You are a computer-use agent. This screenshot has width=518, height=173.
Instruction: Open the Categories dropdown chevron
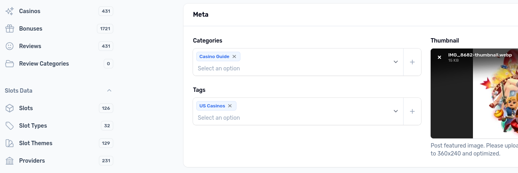pos(396,62)
